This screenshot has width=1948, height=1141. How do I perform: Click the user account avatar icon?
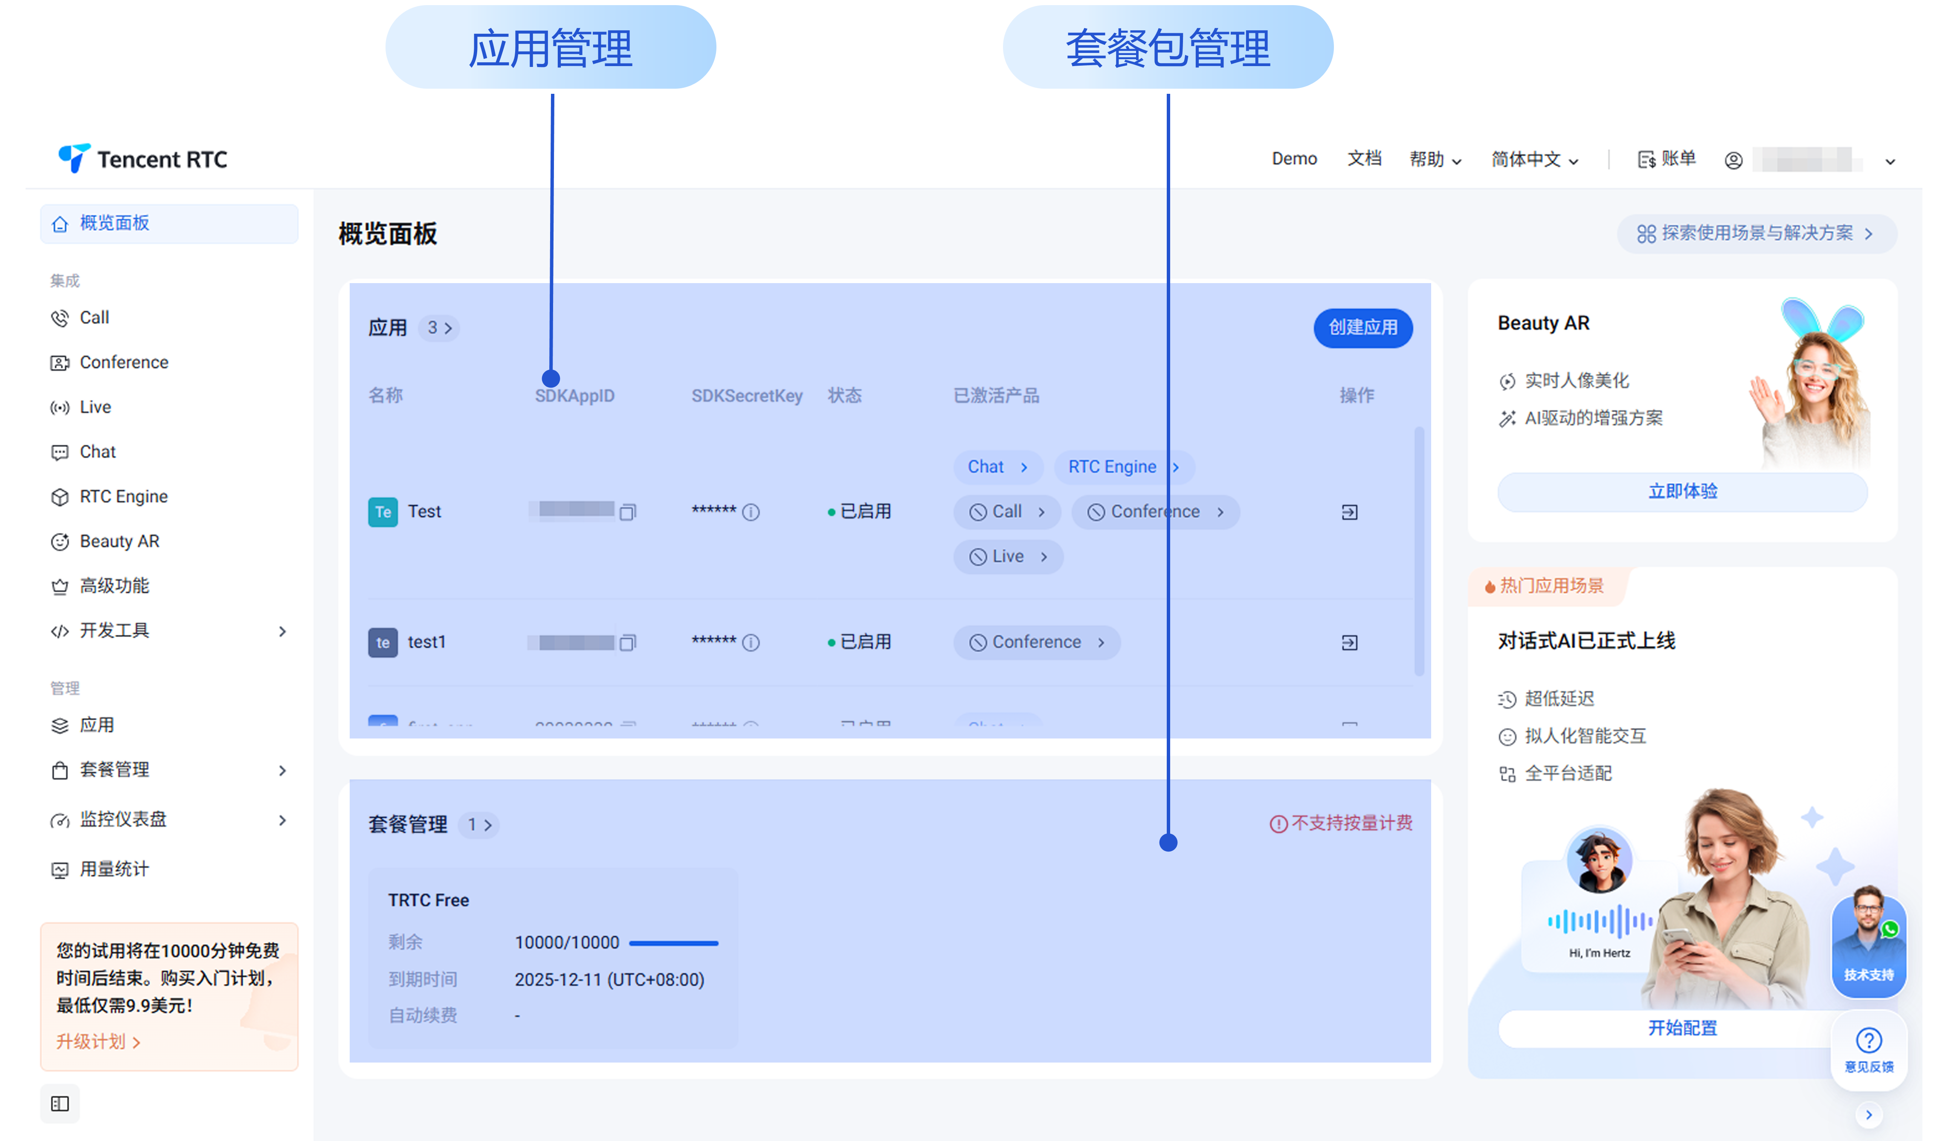pos(1734,160)
